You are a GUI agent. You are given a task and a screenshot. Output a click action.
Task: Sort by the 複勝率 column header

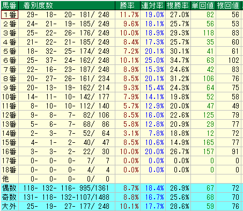[x=178, y=5]
